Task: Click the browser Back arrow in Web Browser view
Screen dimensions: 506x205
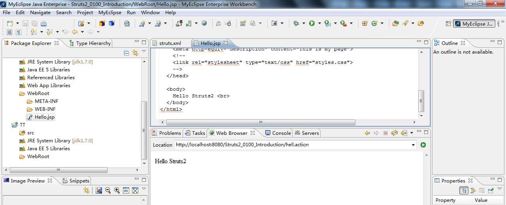Action: tap(367, 133)
